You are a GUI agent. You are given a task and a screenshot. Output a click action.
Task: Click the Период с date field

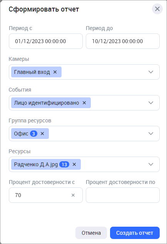pos(46,41)
